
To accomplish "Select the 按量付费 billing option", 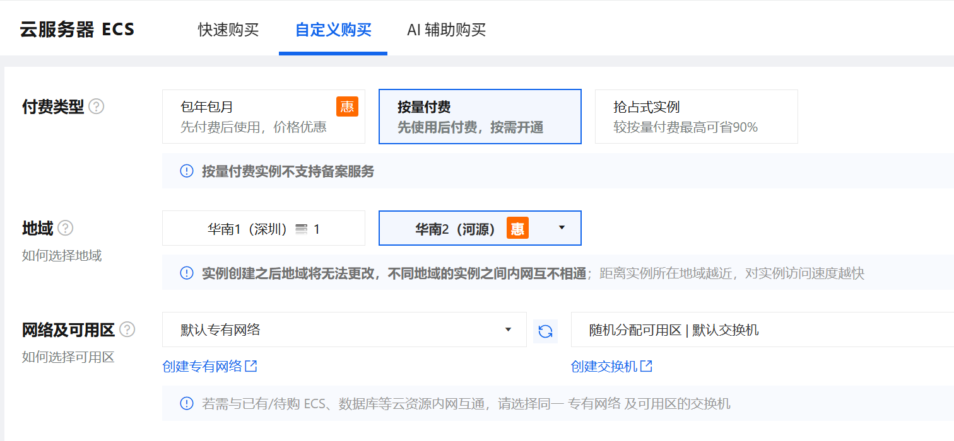I will (480, 117).
